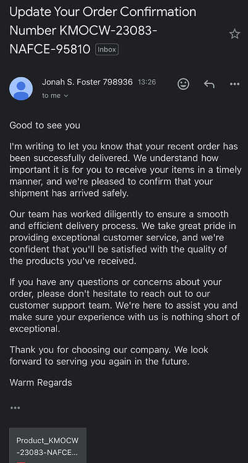Tap the 'Good to see you' greeting
This screenshot has height=463, width=248.
point(45,125)
